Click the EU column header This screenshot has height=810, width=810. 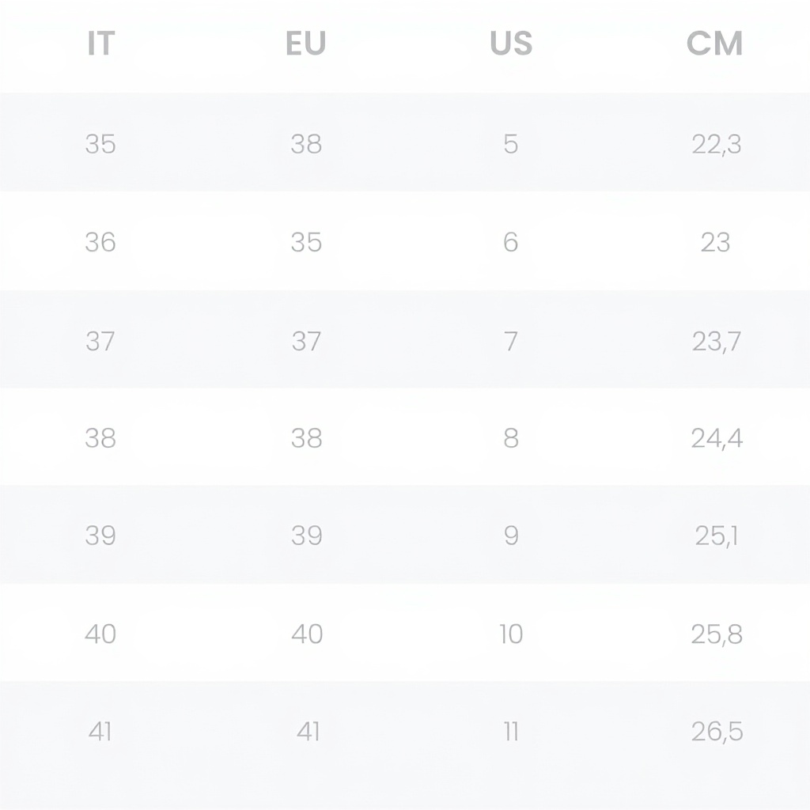pyautogui.click(x=305, y=44)
